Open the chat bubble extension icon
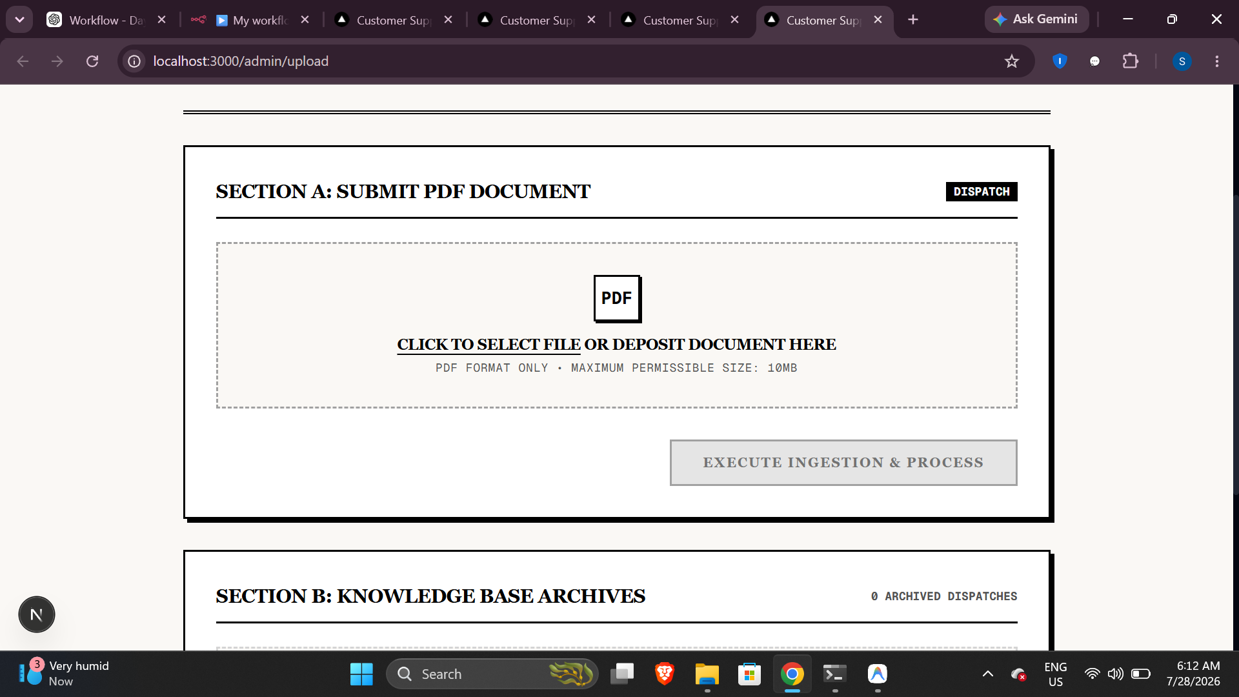This screenshot has width=1239, height=697. 1094,61
